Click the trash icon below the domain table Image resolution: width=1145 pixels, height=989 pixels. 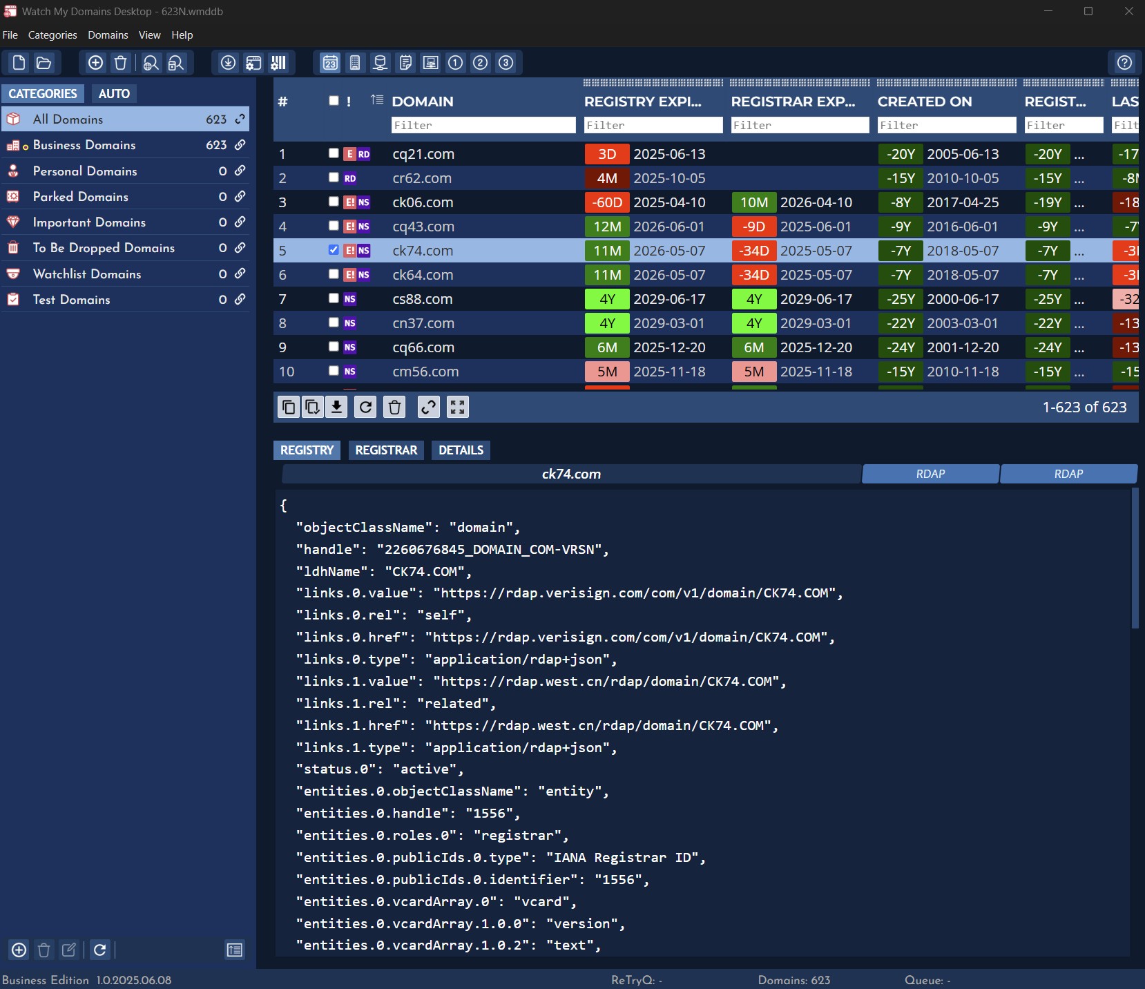pos(394,407)
